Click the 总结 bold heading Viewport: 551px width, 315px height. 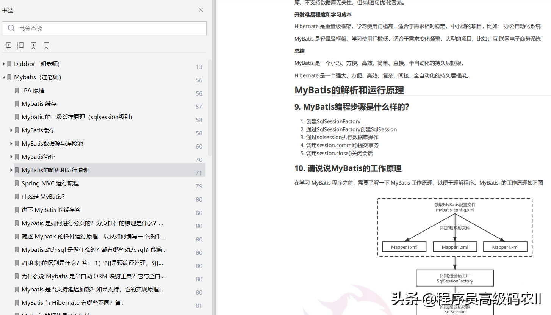point(299,51)
